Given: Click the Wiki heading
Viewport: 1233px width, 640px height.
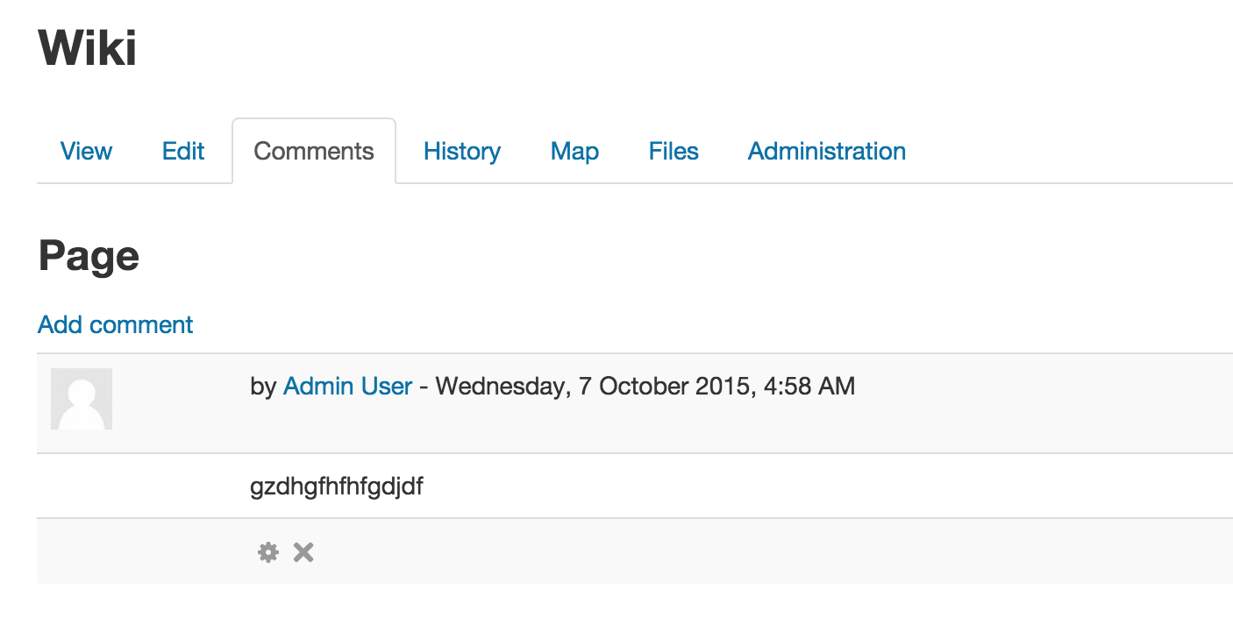Looking at the screenshot, I should [x=88, y=47].
